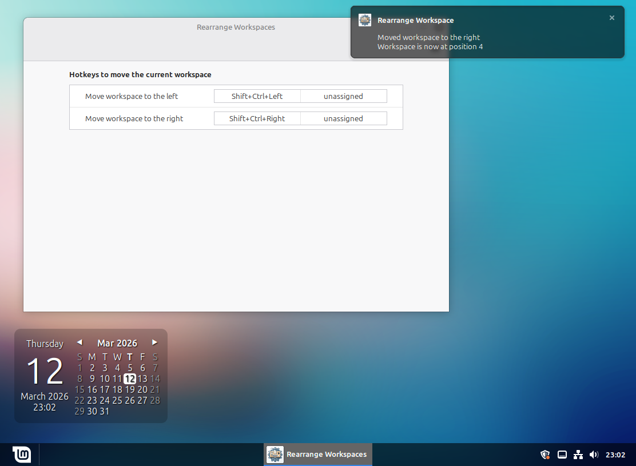Click the update manager shield tray icon
Screen dimensions: 636x466
pyautogui.click(x=546, y=455)
